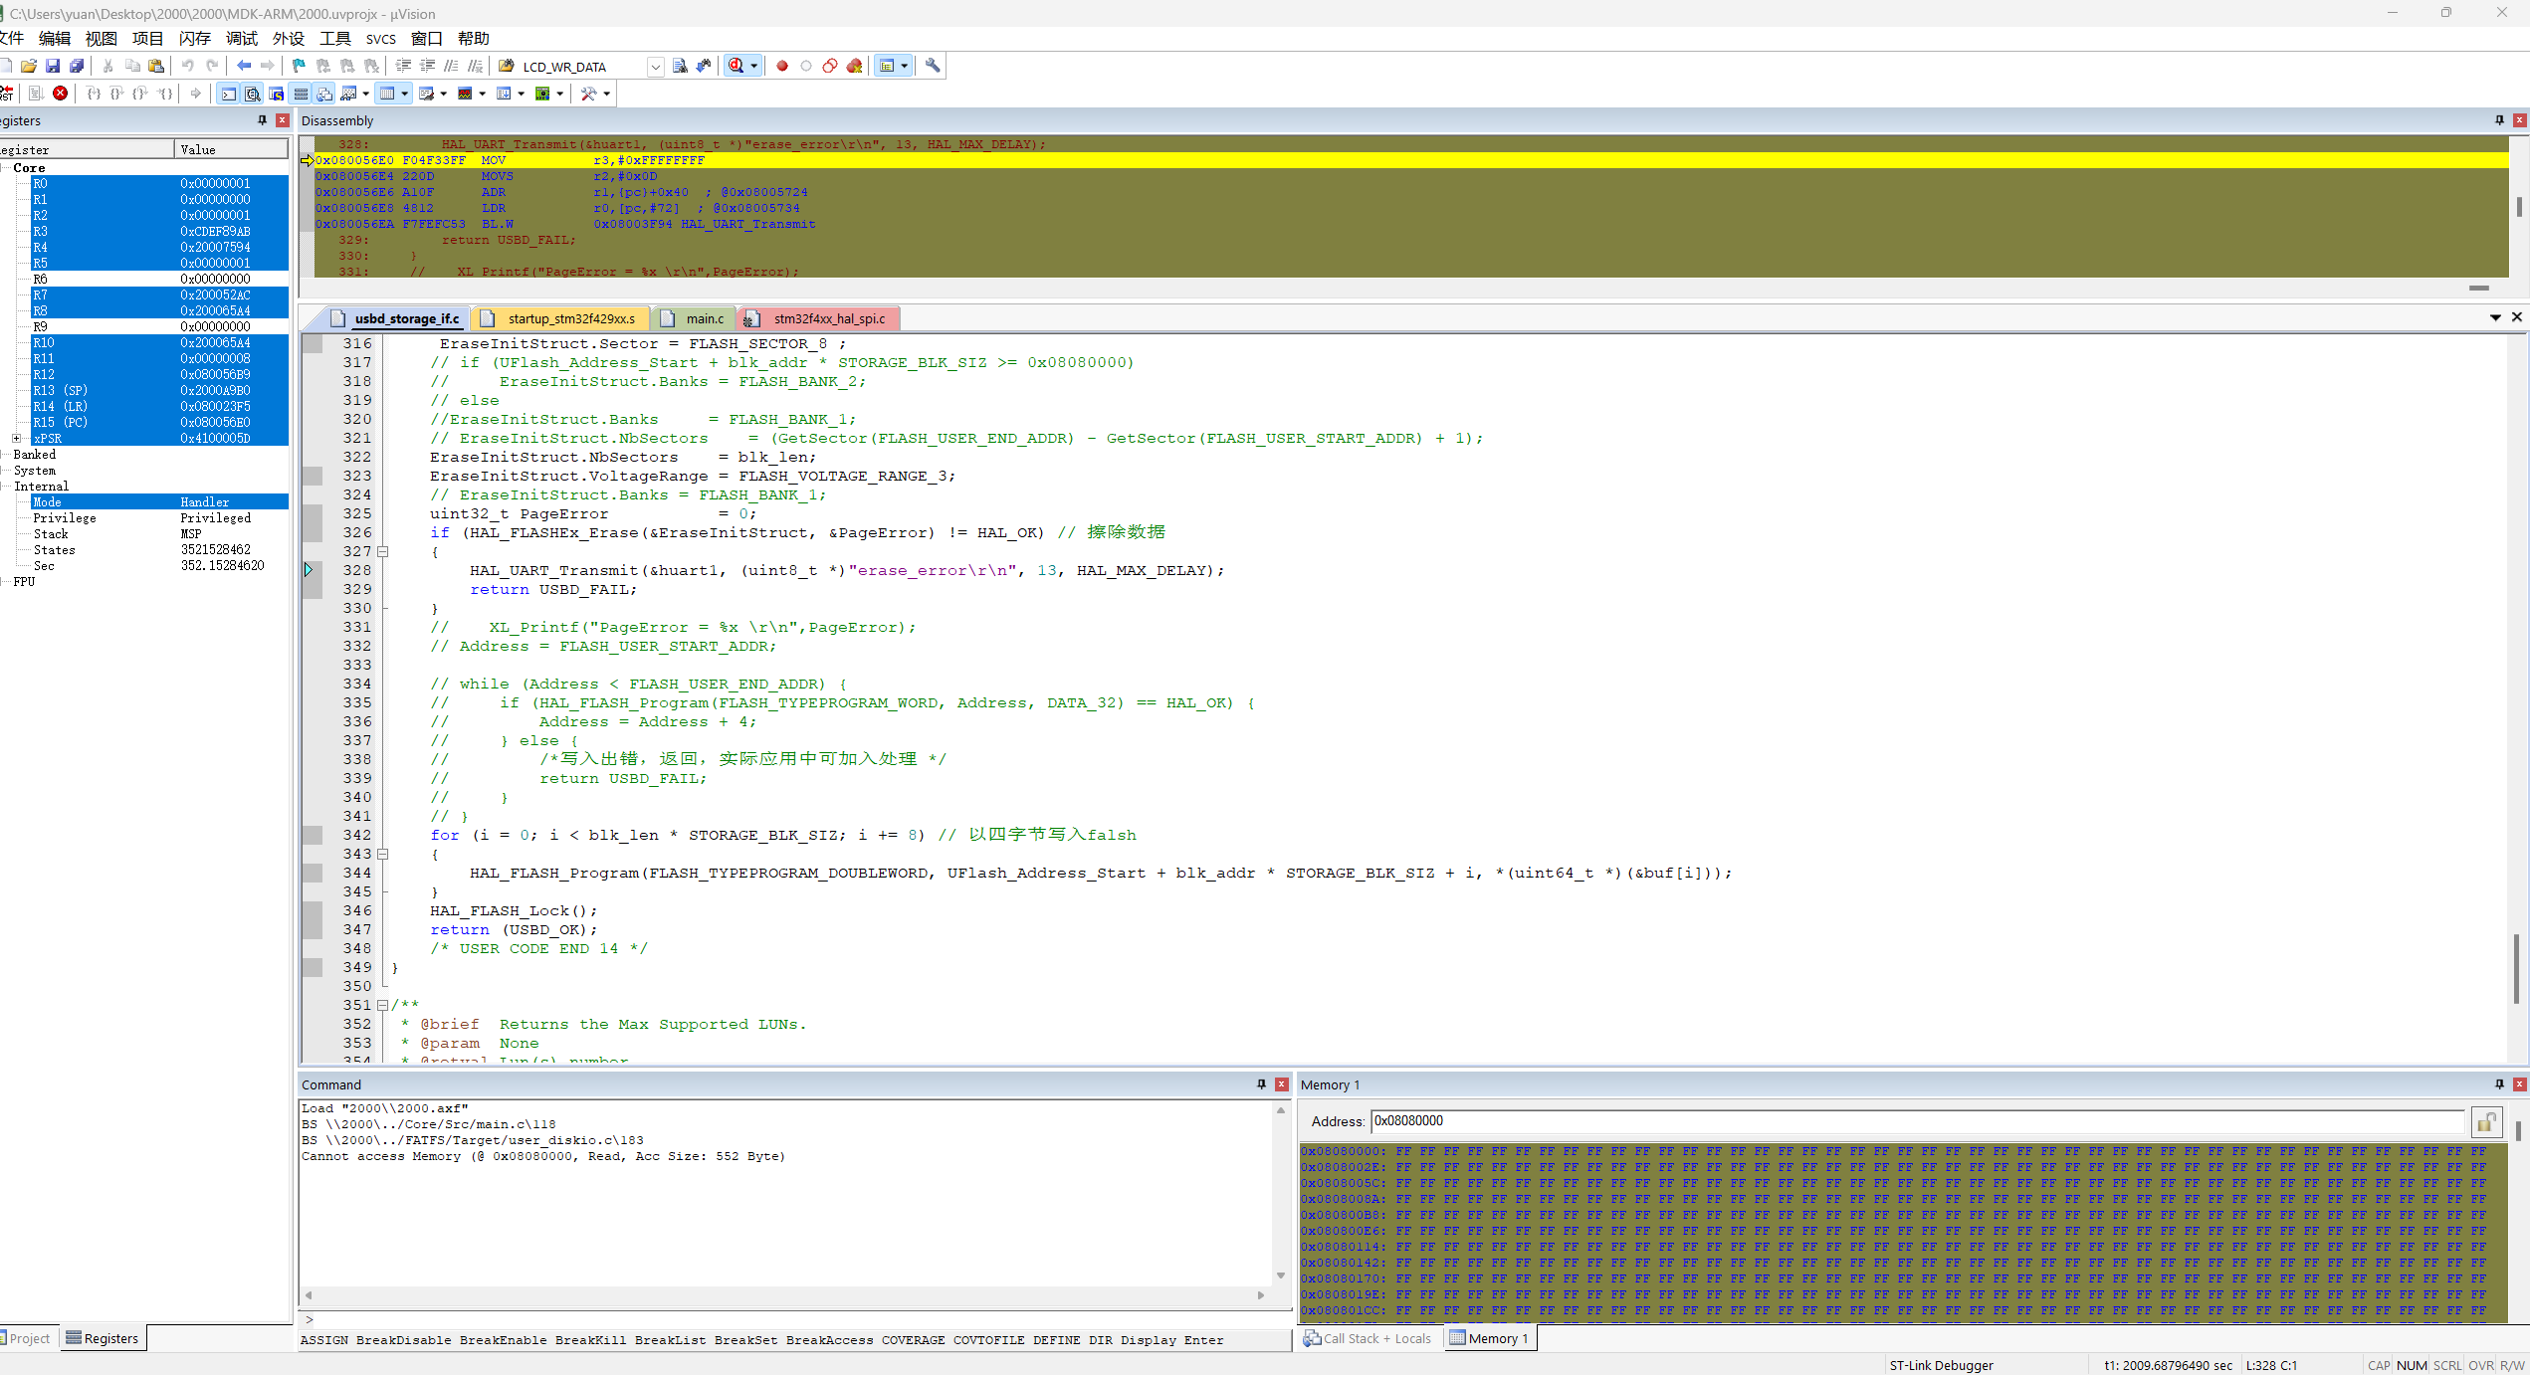Toggle the Call Stack Window button
Screen dimensions: 2530x1375
click(324, 94)
